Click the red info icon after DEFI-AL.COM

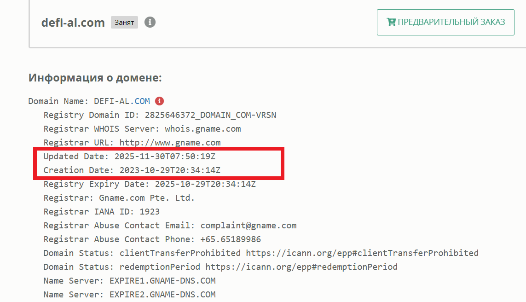[160, 101]
